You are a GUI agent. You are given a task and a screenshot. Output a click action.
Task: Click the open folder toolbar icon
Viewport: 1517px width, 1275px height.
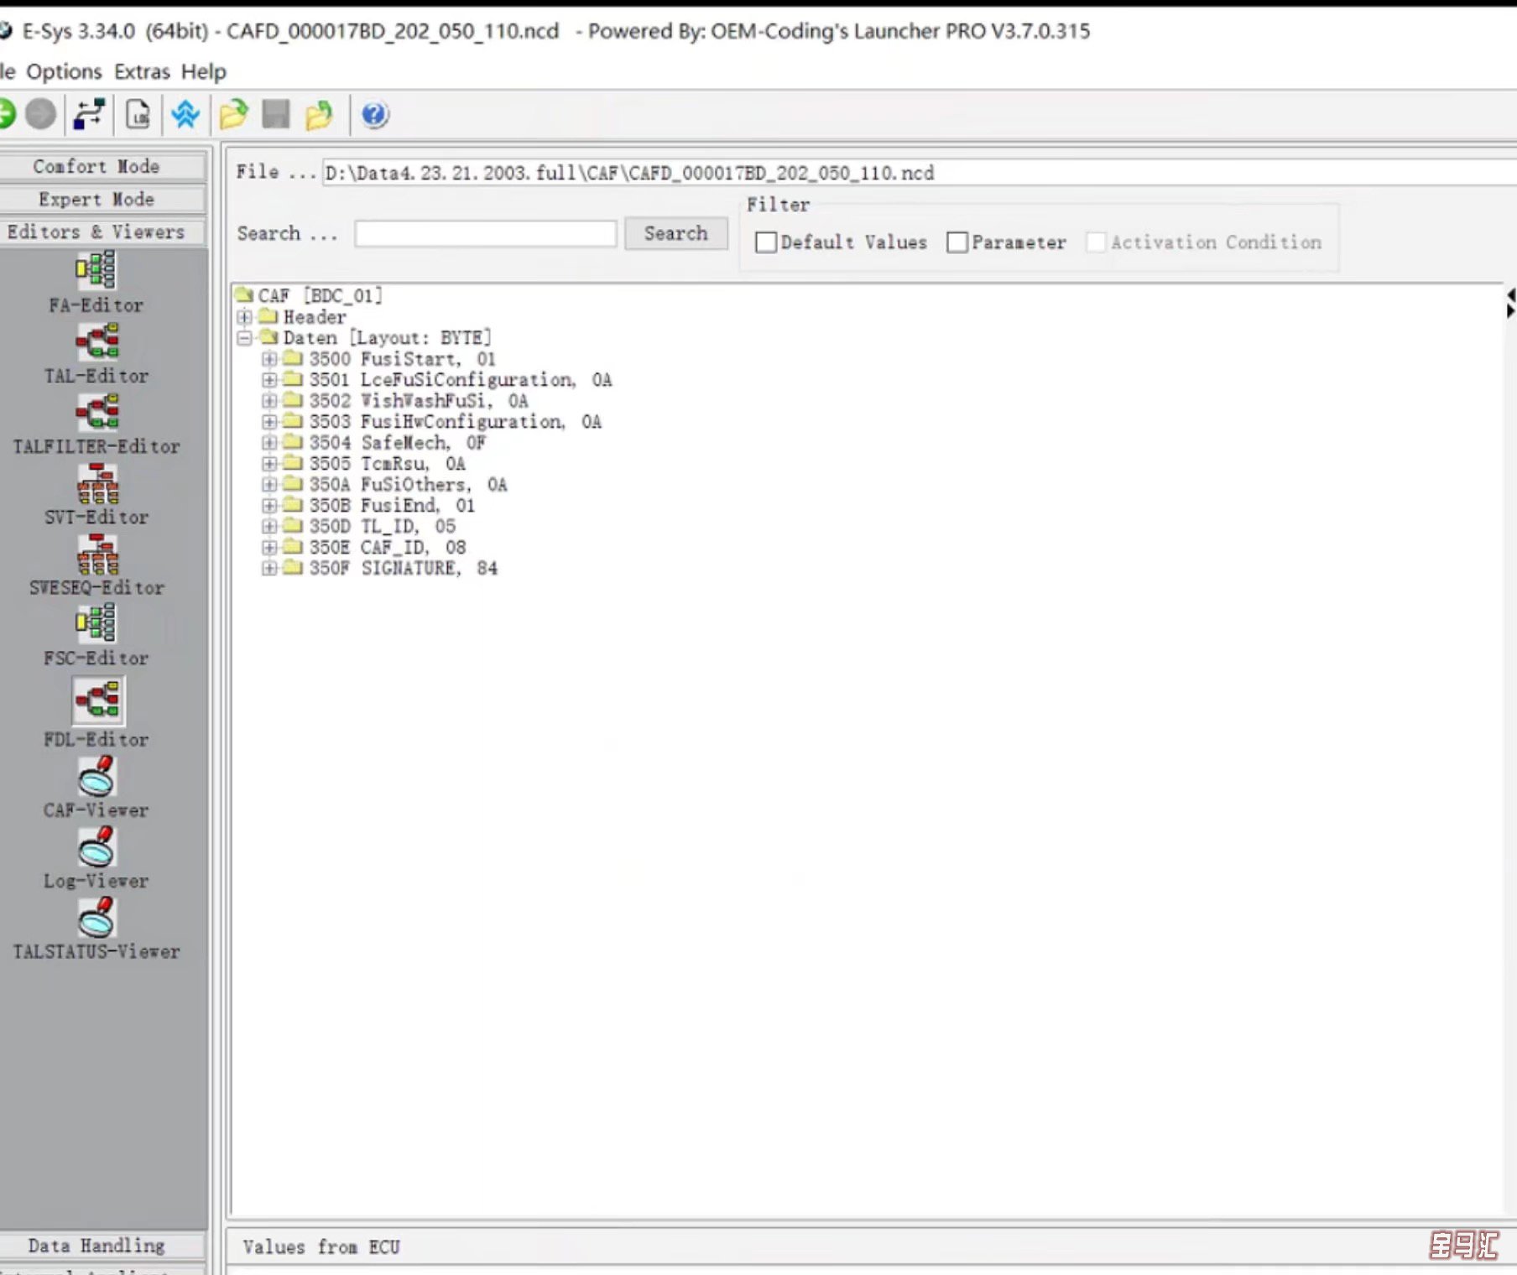point(234,114)
